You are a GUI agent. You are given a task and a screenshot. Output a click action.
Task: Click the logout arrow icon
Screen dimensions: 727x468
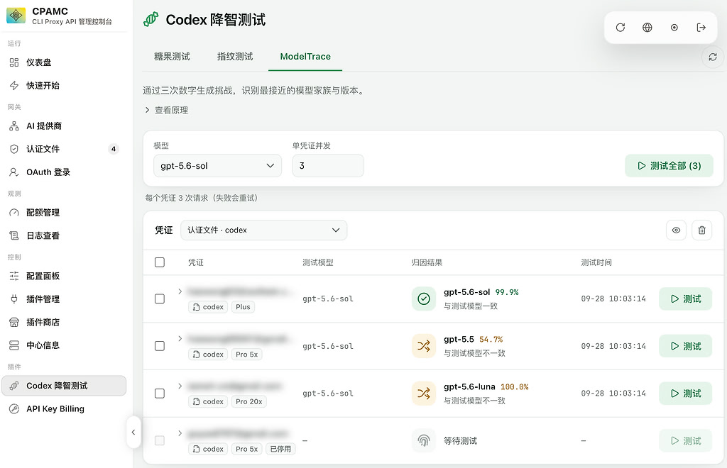tap(701, 28)
